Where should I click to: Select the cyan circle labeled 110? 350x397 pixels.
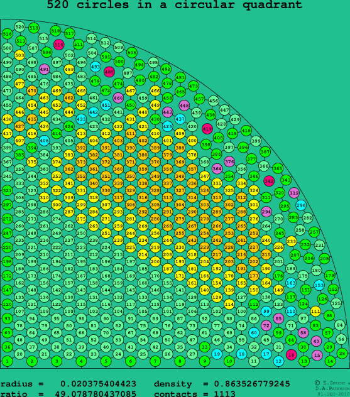click(x=291, y=312)
